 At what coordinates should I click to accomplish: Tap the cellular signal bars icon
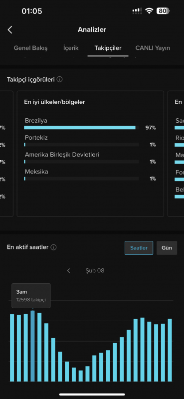point(137,11)
